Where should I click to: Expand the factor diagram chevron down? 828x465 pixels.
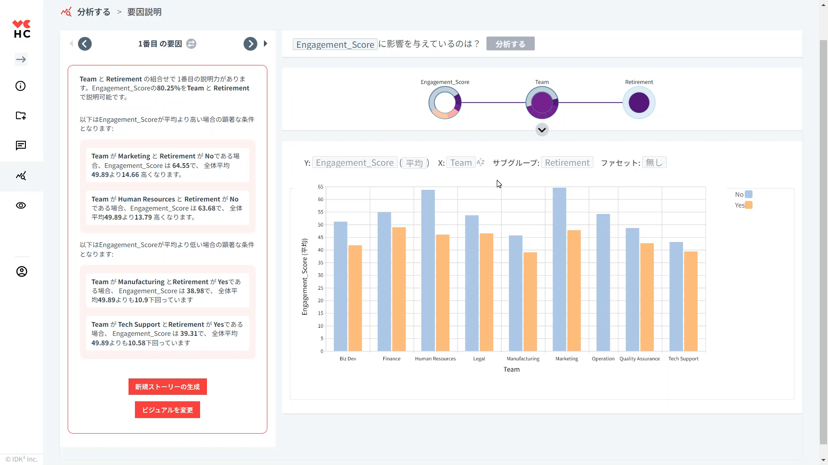tap(542, 130)
